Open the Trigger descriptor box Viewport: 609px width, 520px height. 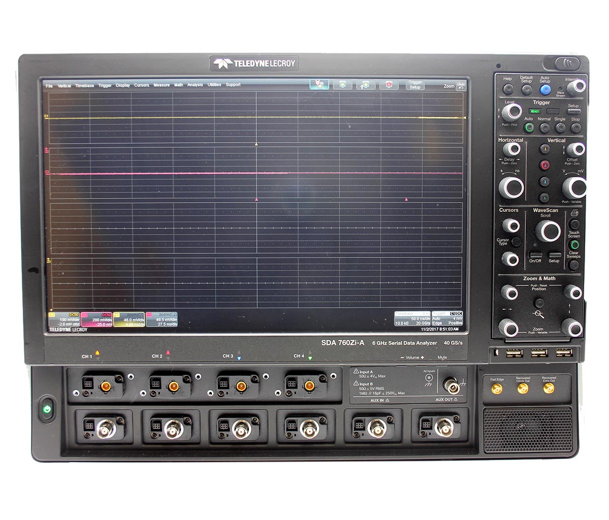click(448, 318)
